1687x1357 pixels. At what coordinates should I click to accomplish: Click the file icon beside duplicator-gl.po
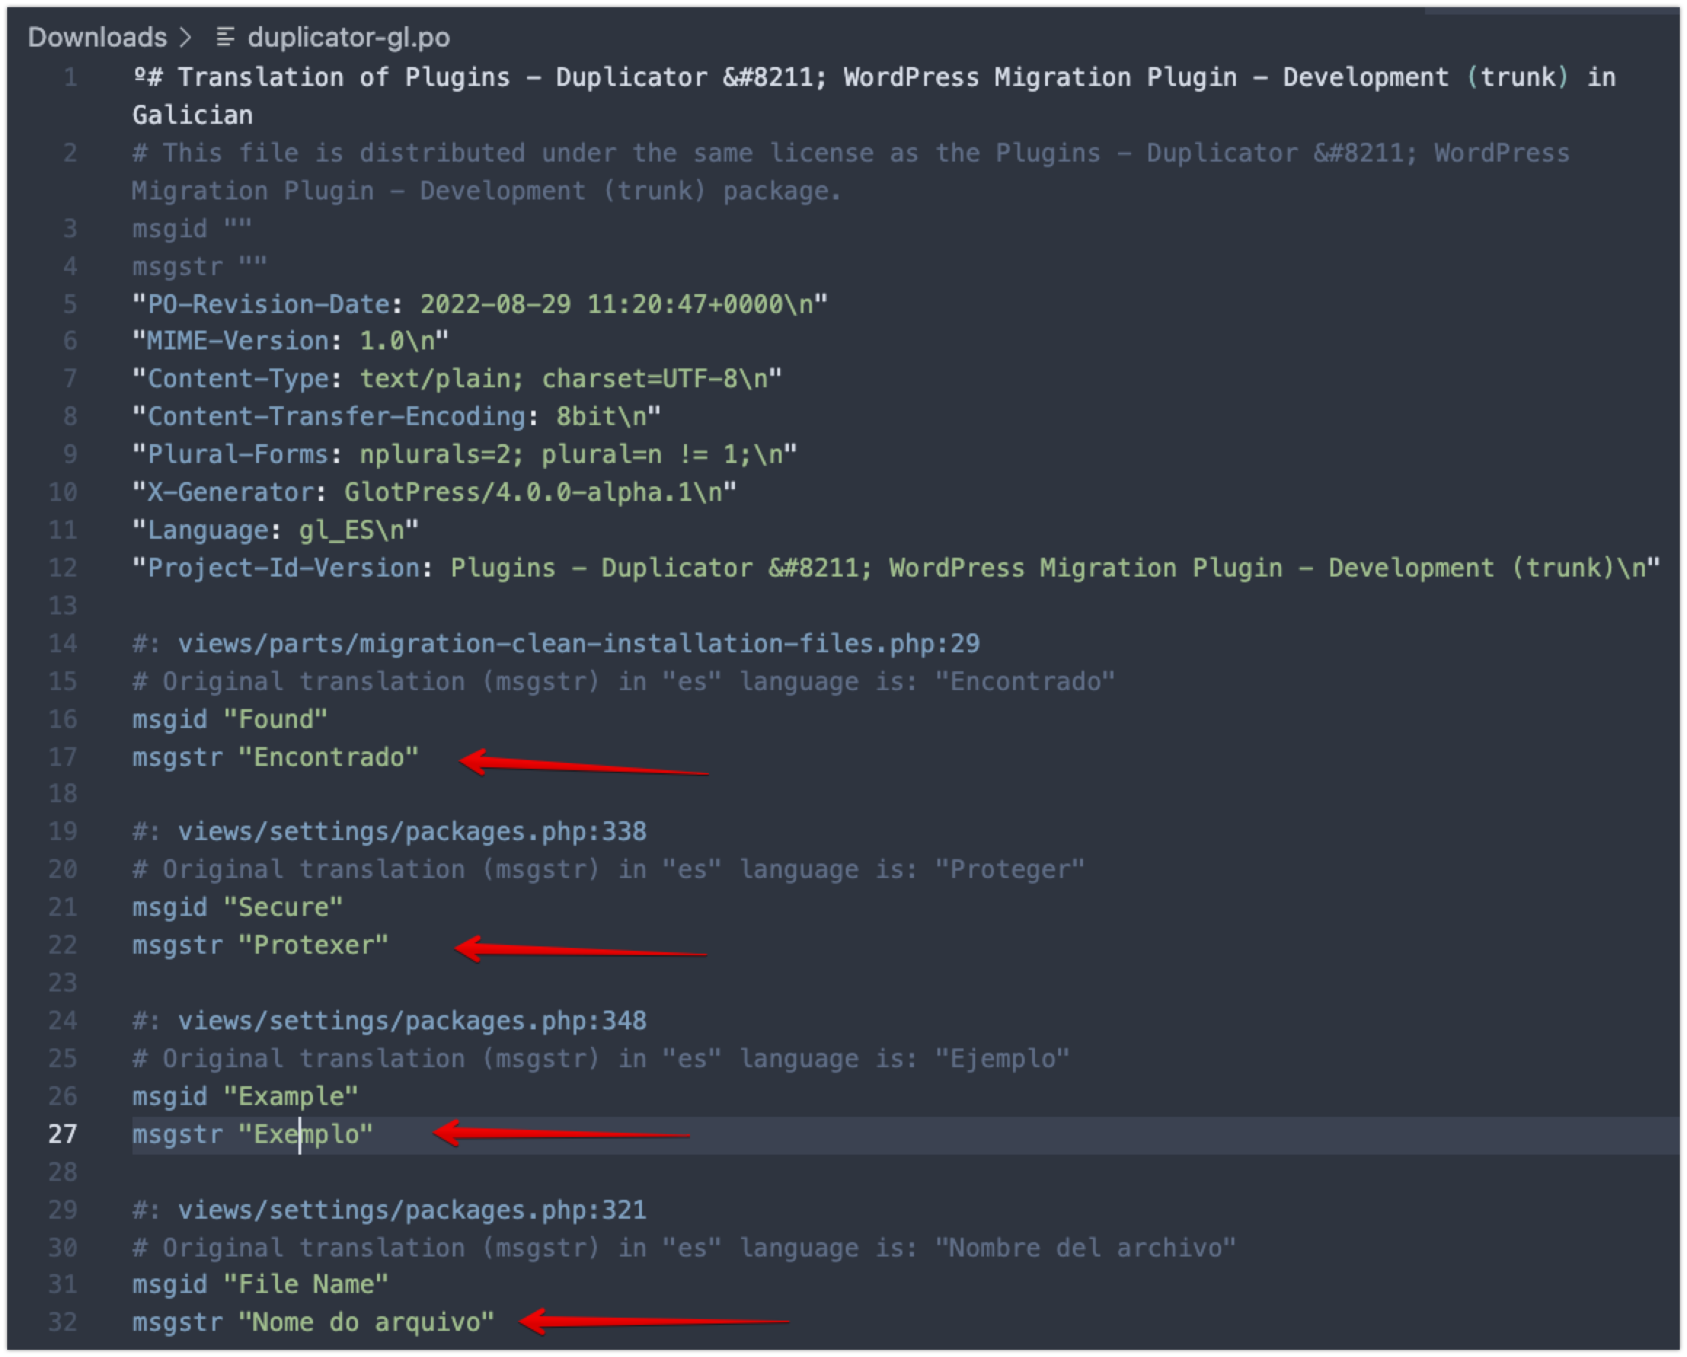click(x=226, y=37)
